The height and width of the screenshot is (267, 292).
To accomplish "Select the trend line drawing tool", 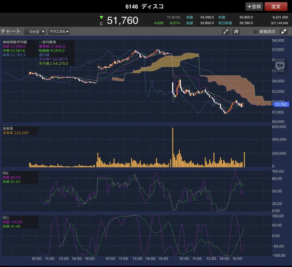I will click(226, 32).
